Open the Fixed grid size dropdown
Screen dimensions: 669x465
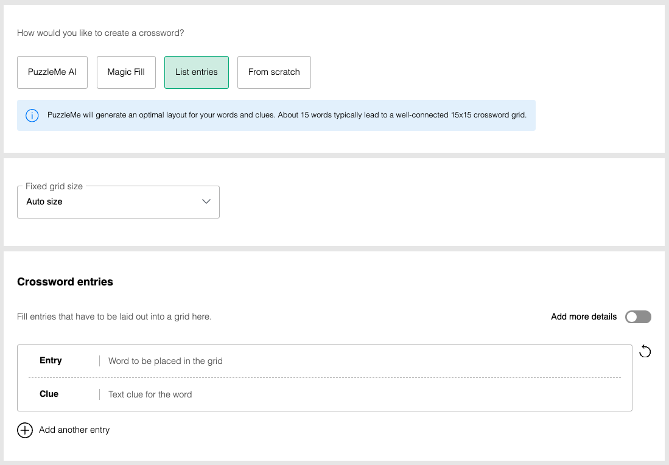coord(118,202)
